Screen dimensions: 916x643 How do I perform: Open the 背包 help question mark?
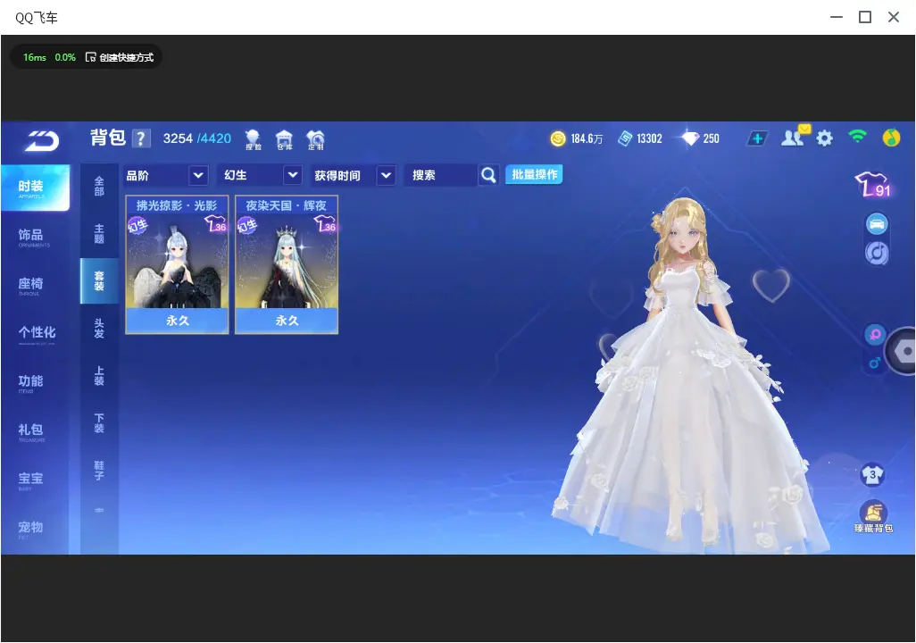[141, 138]
